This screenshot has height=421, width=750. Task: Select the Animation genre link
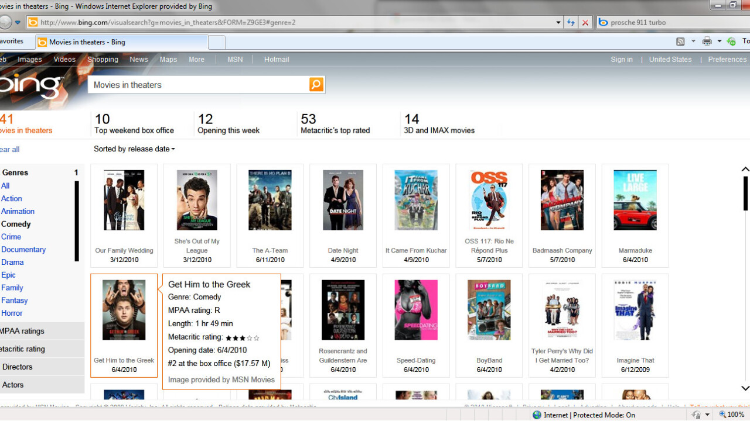[x=18, y=211]
